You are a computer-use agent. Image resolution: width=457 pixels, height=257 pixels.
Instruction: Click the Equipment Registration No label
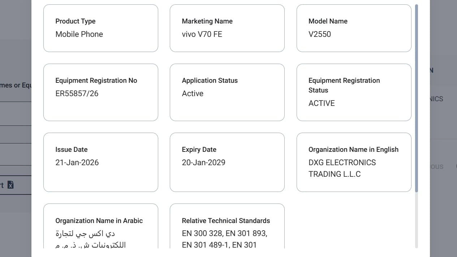[96, 81]
